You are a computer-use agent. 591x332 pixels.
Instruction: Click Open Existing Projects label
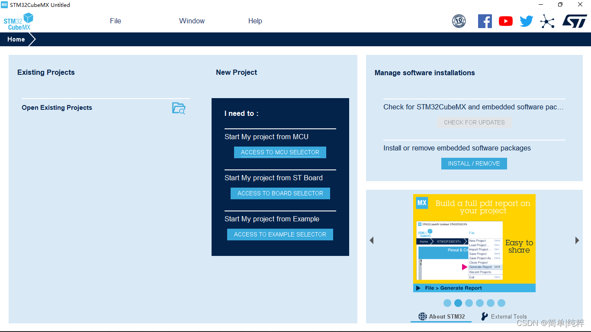[57, 108]
